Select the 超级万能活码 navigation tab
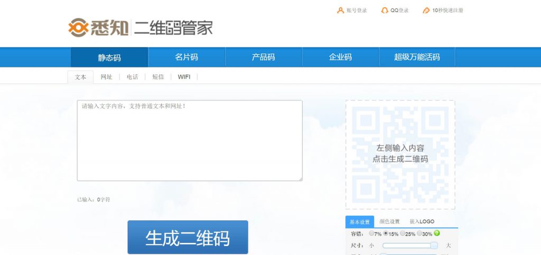 click(417, 57)
